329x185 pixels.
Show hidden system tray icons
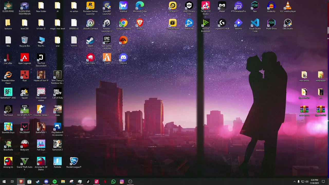coord(295,182)
